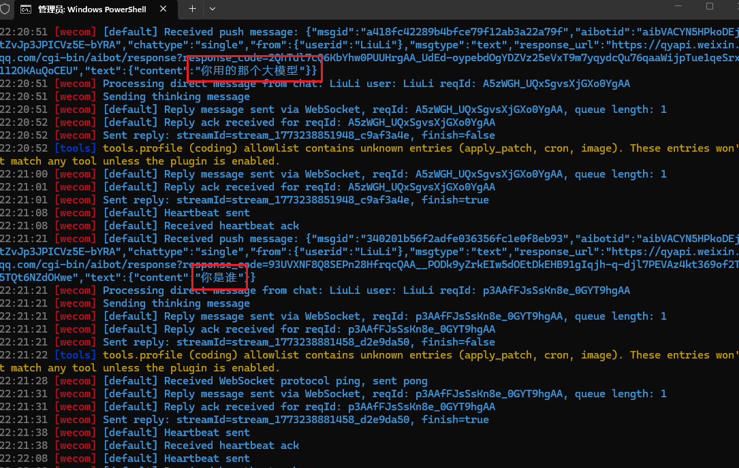Click "queue length: 1" on the 22:21:00 line

click(620, 174)
